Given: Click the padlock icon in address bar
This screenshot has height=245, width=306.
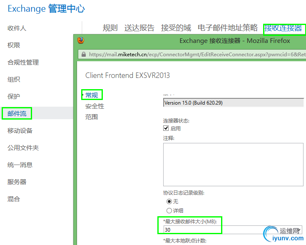Looking at the screenshot, I should click(x=84, y=54).
